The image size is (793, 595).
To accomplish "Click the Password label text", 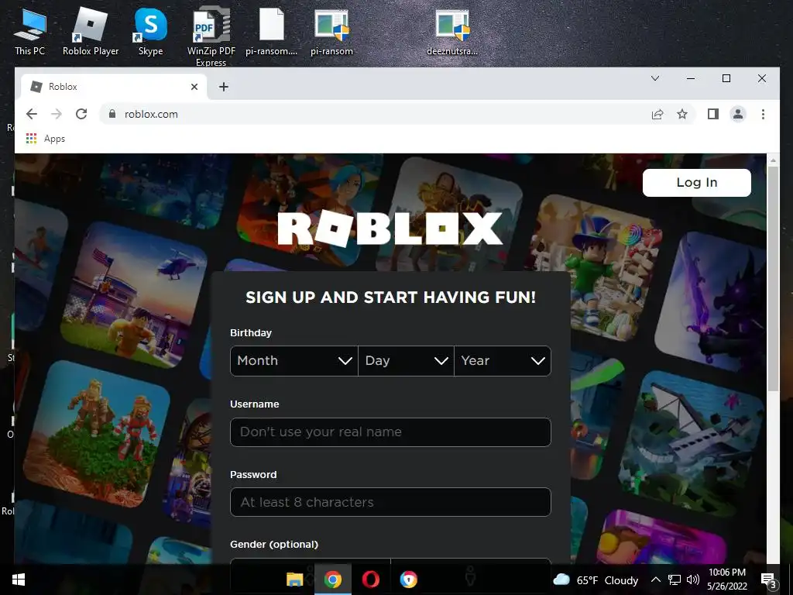I will (253, 475).
